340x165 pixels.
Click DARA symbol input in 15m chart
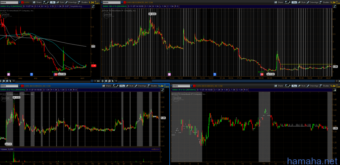[9, 86]
